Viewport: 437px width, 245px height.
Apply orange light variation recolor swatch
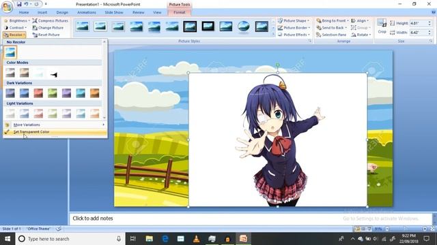(95, 114)
